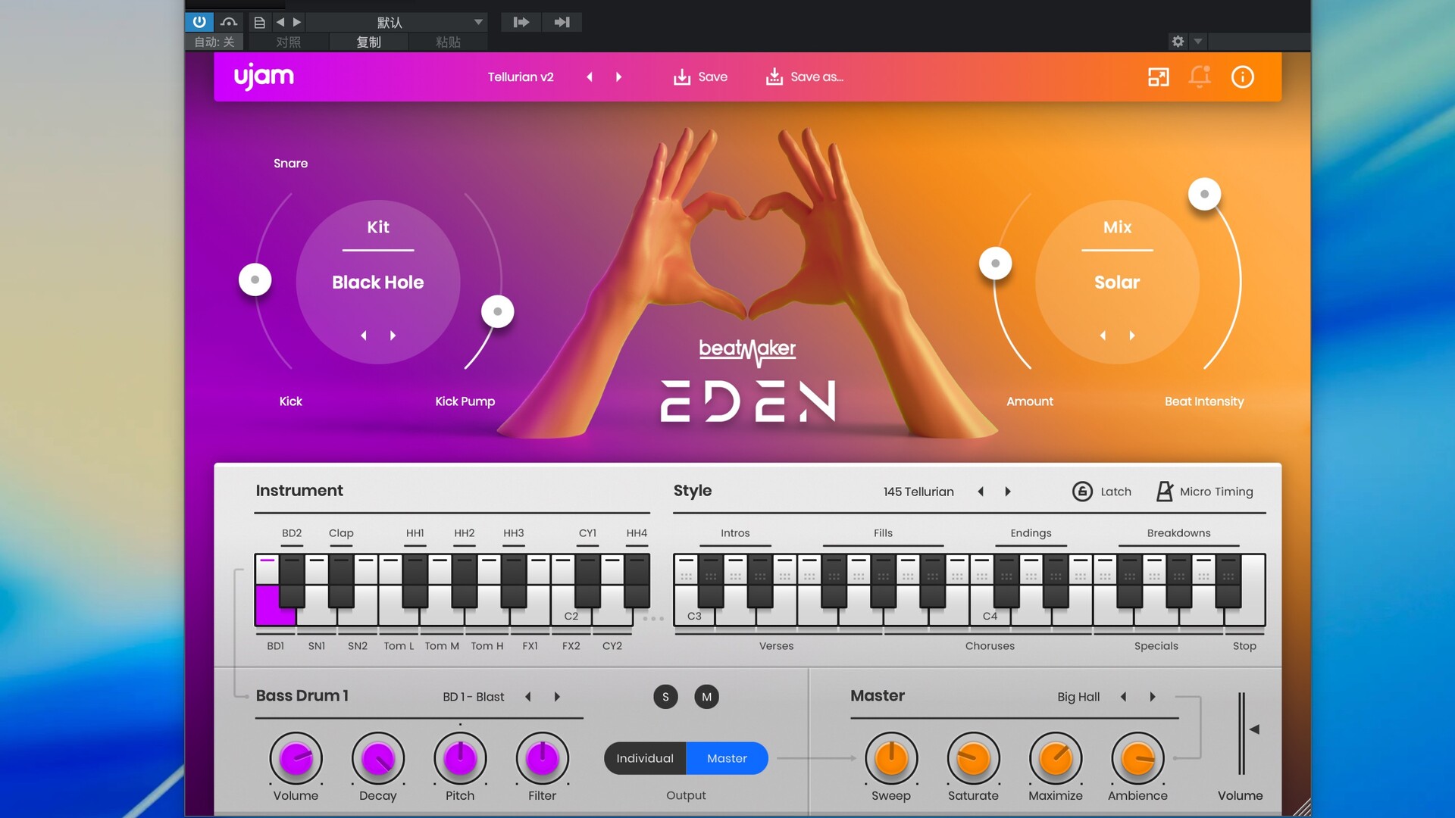This screenshot has width=1455, height=818.
Task: Expand the dropdown beside the gear icon
Action: [1198, 42]
